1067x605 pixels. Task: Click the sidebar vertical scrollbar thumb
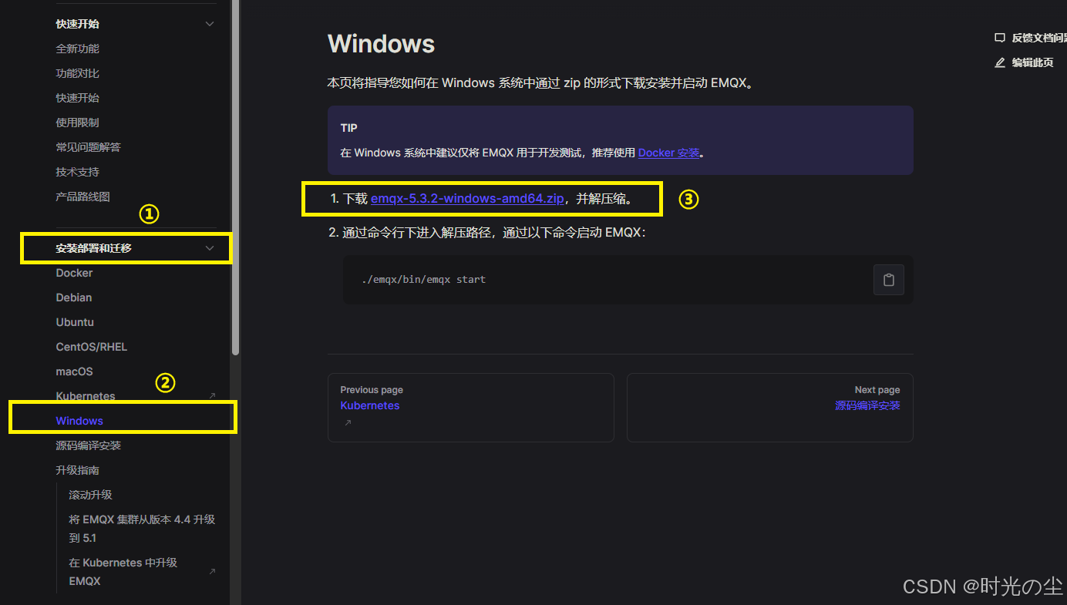[235, 177]
